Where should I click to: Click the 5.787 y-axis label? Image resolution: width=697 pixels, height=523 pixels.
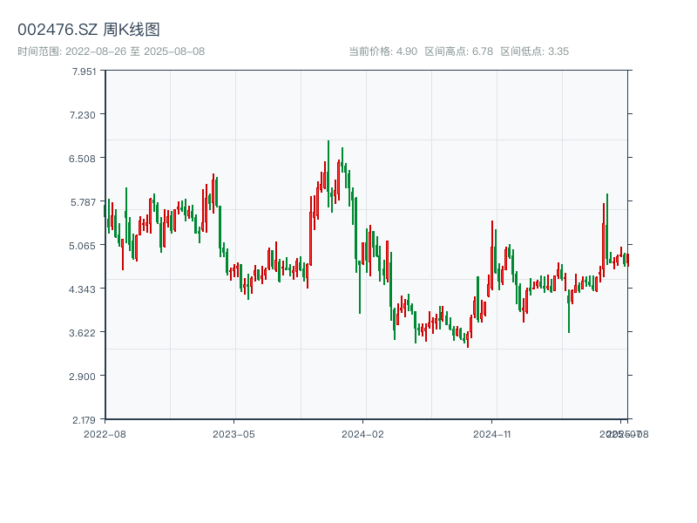[85, 201]
